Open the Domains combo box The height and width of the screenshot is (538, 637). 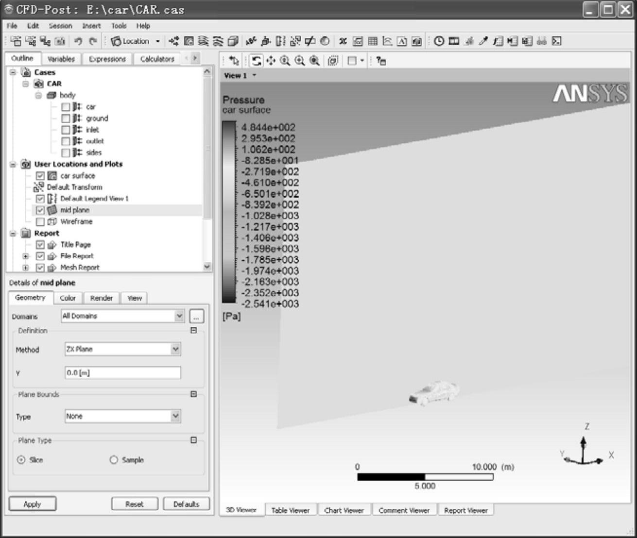[122, 316]
